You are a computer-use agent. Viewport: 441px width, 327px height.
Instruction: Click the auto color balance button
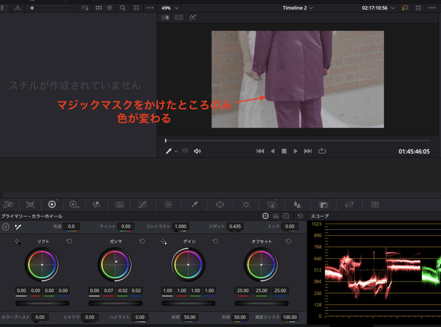6,227
